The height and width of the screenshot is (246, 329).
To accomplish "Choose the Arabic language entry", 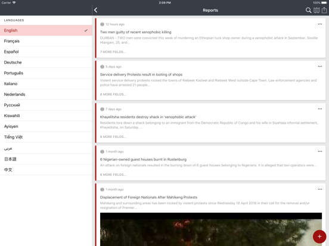I will [46, 149].
